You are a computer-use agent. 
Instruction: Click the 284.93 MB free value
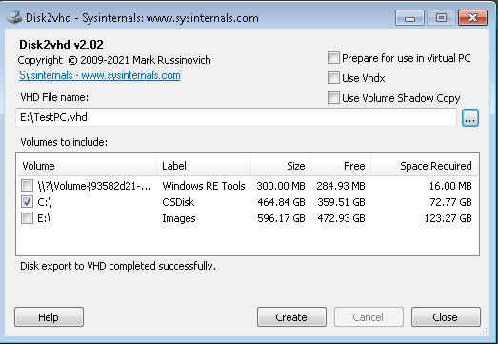(341, 186)
